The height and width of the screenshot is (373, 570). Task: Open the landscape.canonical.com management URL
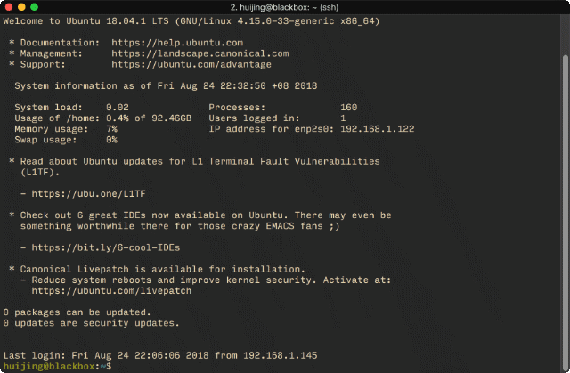pos(199,53)
